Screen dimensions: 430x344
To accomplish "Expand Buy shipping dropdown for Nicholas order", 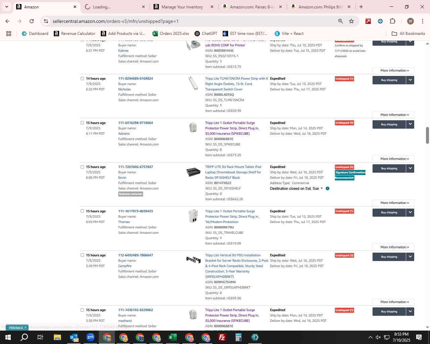I will [x=410, y=80].
